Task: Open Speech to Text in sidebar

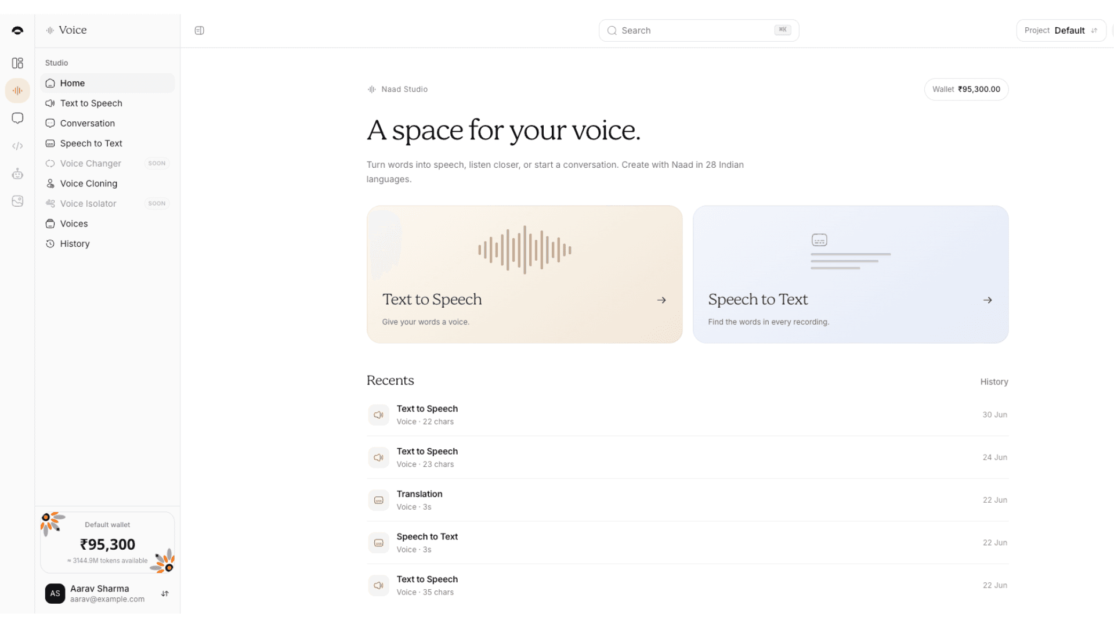Action: [x=107, y=143]
